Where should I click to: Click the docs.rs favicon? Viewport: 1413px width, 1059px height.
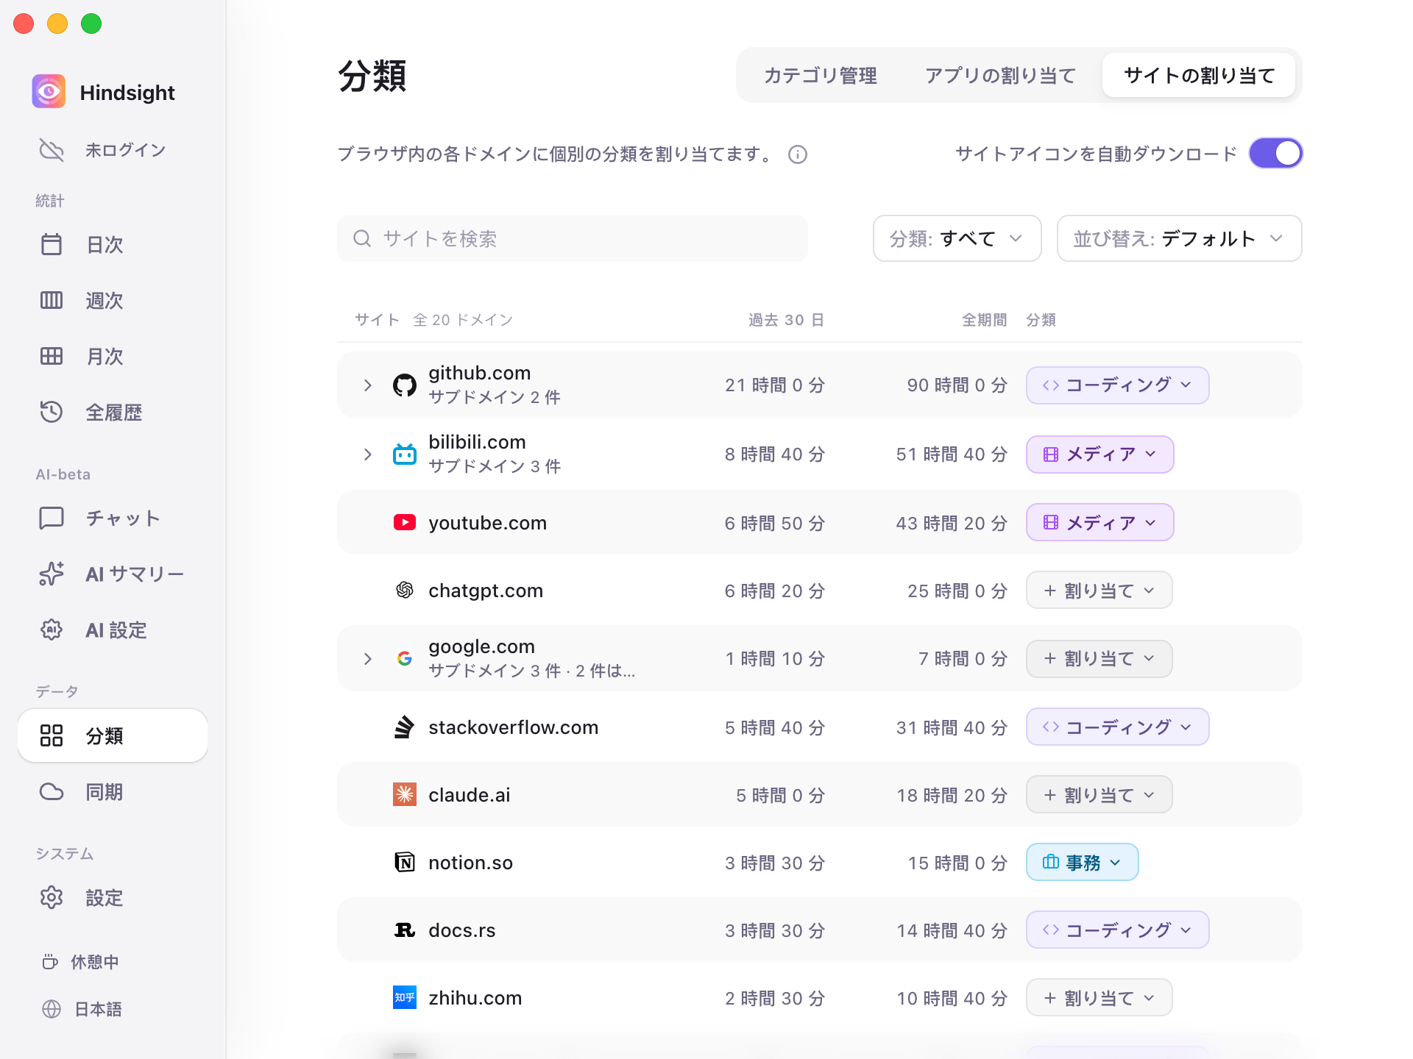tap(405, 930)
